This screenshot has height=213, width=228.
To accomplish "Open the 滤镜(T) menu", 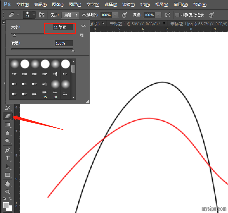I will [128, 5].
